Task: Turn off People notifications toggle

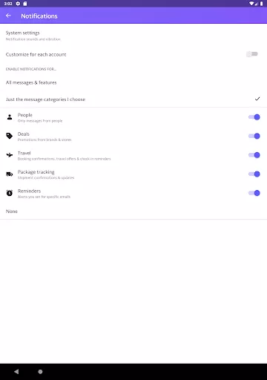Action: pyautogui.click(x=254, y=117)
